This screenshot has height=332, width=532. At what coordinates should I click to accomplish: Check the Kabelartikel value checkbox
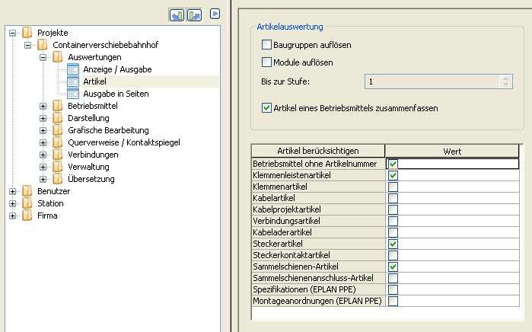pyautogui.click(x=393, y=198)
